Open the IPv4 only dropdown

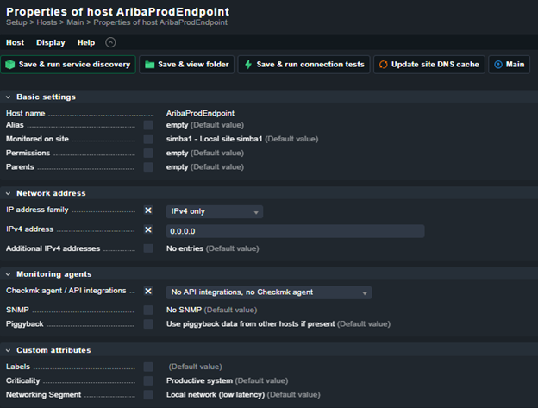click(215, 211)
